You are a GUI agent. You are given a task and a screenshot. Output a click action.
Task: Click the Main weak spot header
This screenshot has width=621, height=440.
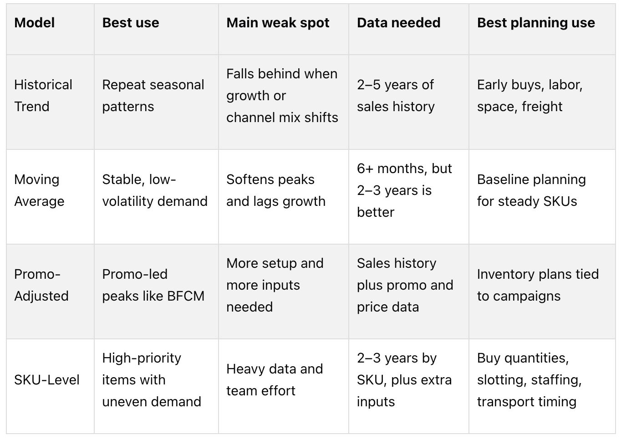tap(284, 30)
